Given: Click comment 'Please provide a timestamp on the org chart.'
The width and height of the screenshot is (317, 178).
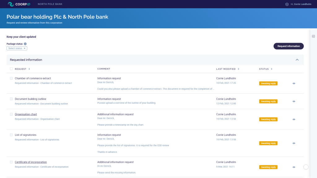Looking at the screenshot, I should point(120,125).
